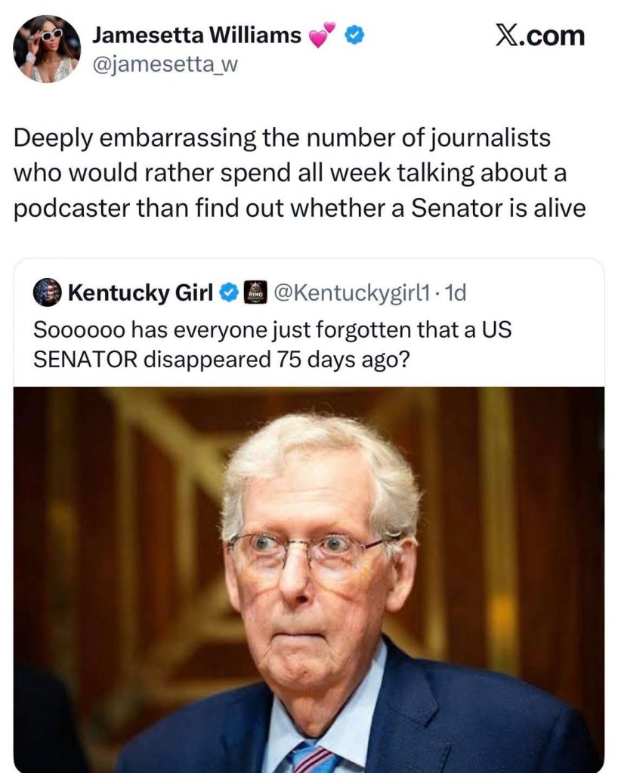Viewport: 618px width, 773px height.
Task: Click the 1d timestamp on the quoted post
Action: coord(456,293)
